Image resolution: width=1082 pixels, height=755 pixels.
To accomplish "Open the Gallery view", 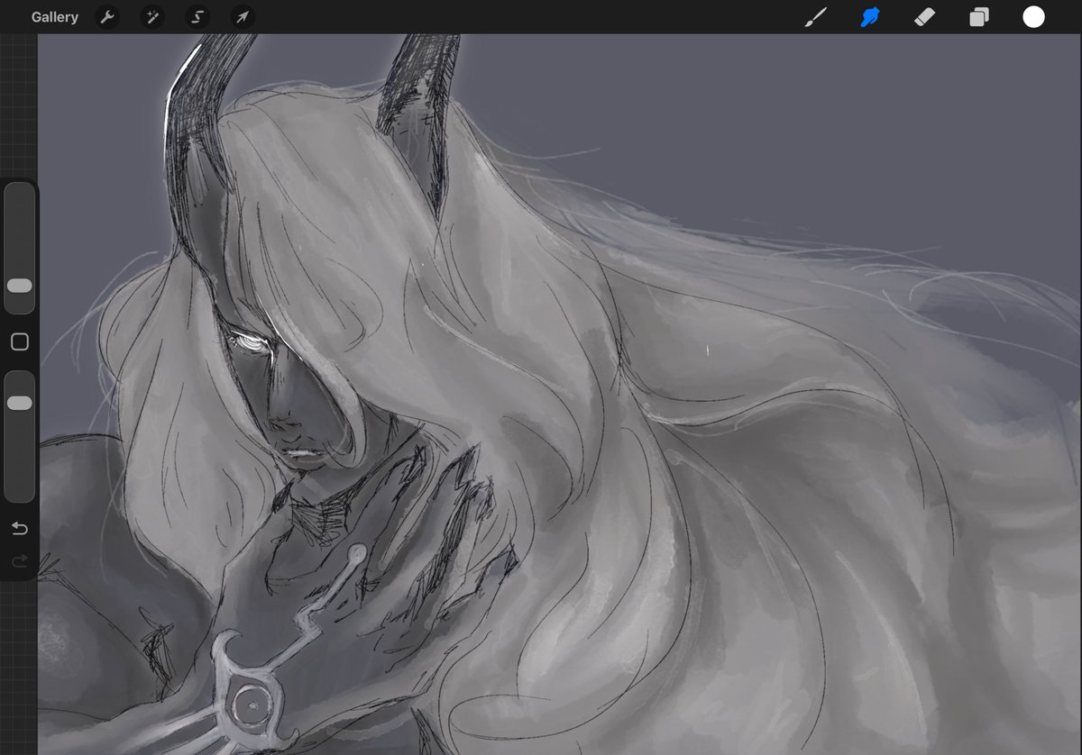I will [54, 17].
